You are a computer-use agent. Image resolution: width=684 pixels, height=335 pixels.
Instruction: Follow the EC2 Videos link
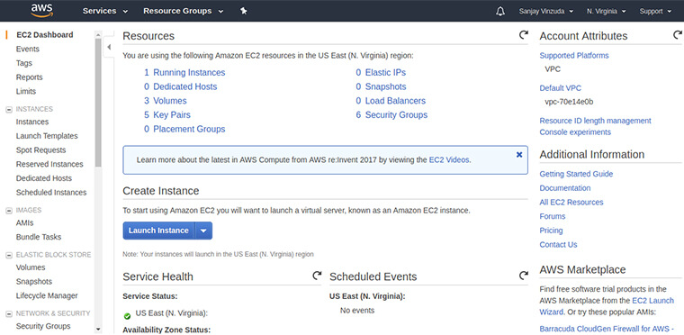coord(449,160)
